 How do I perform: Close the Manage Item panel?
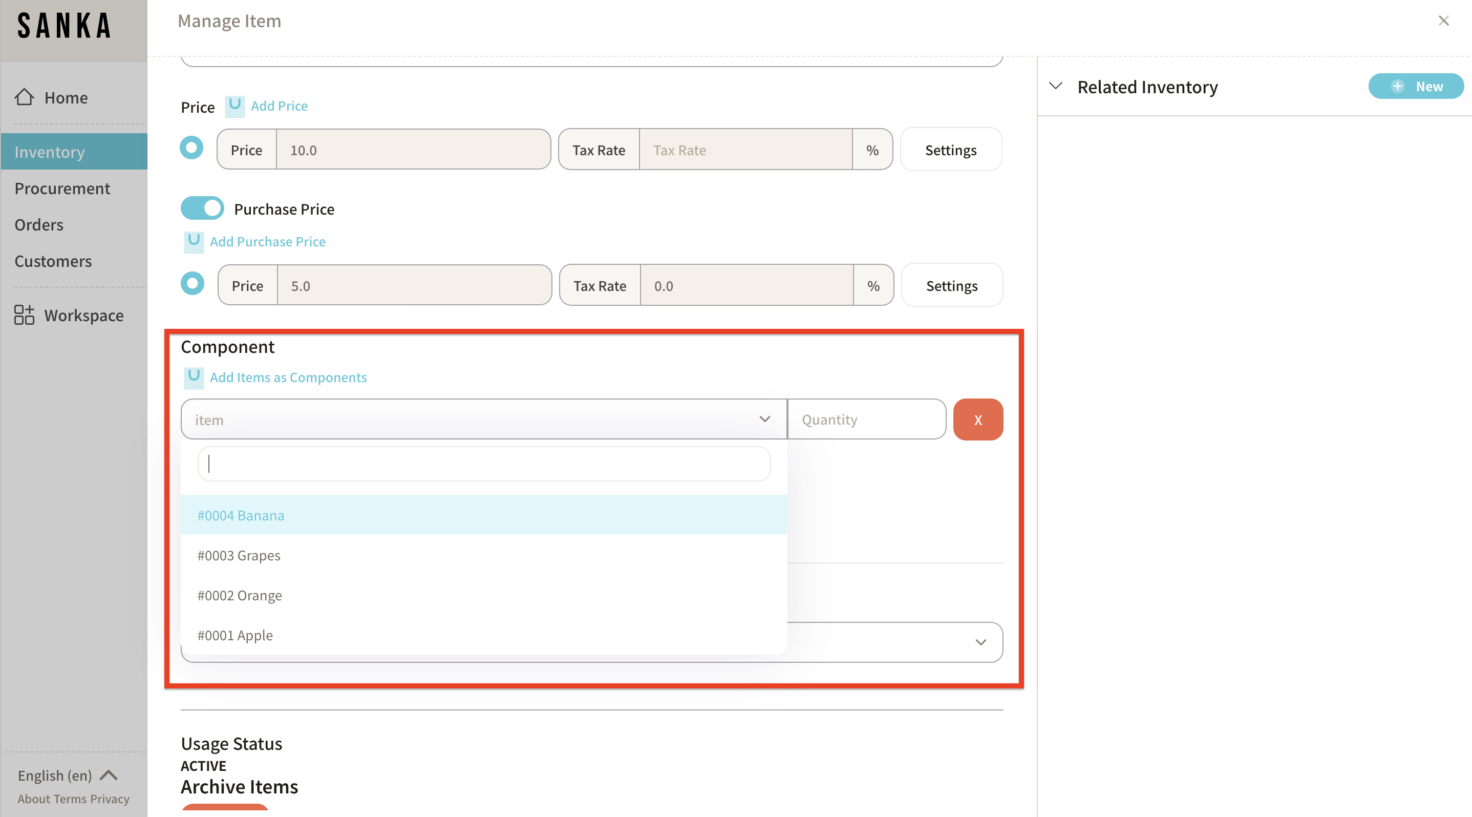pyautogui.click(x=1443, y=21)
